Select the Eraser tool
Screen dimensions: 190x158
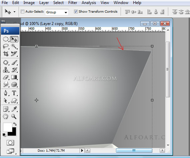[6, 77]
